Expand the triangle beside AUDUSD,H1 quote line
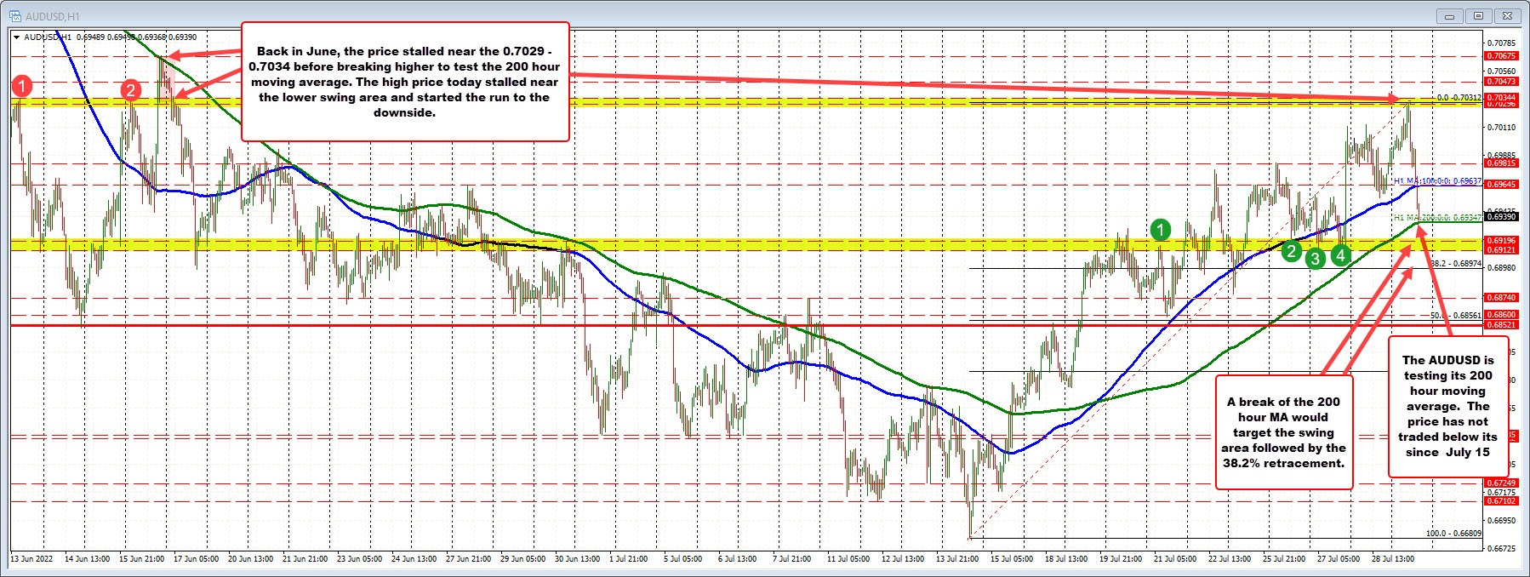Viewport: 1530px width, 577px height. pyautogui.click(x=16, y=37)
